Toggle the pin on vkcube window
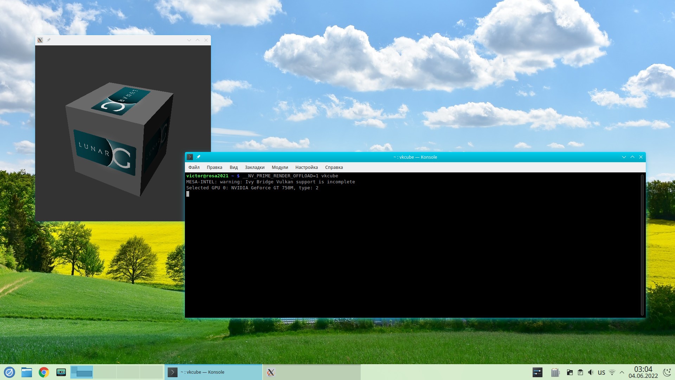675x380 pixels. point(49,40)
